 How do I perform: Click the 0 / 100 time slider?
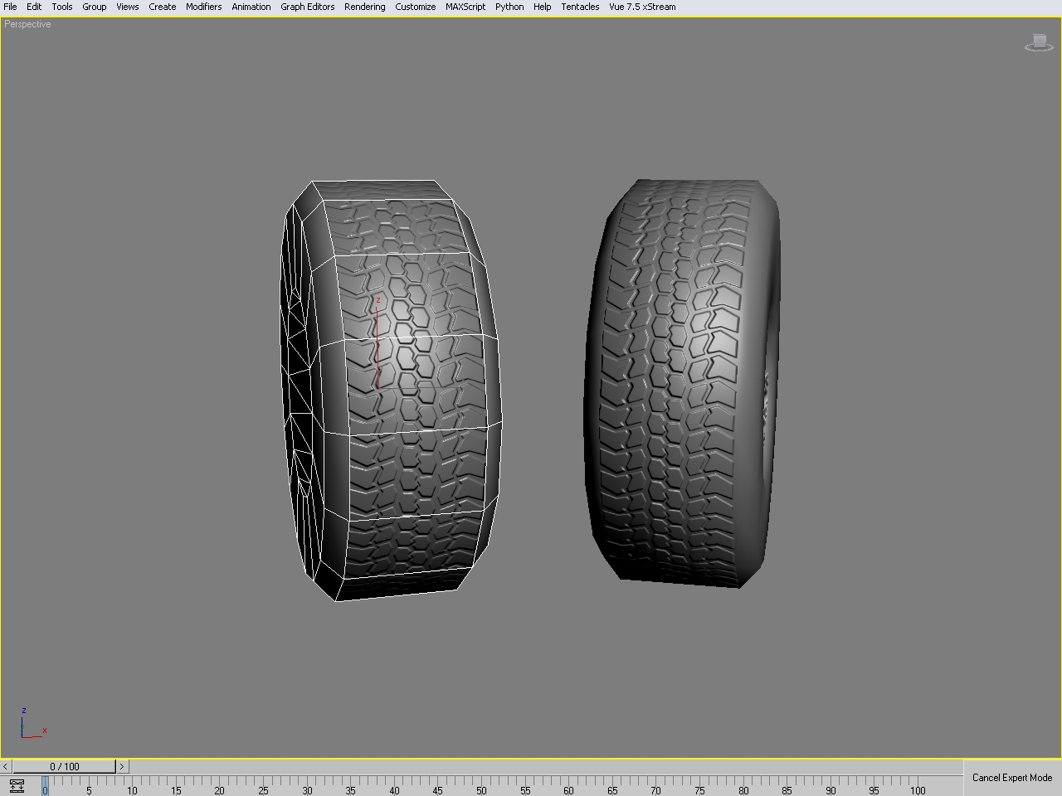65,766
